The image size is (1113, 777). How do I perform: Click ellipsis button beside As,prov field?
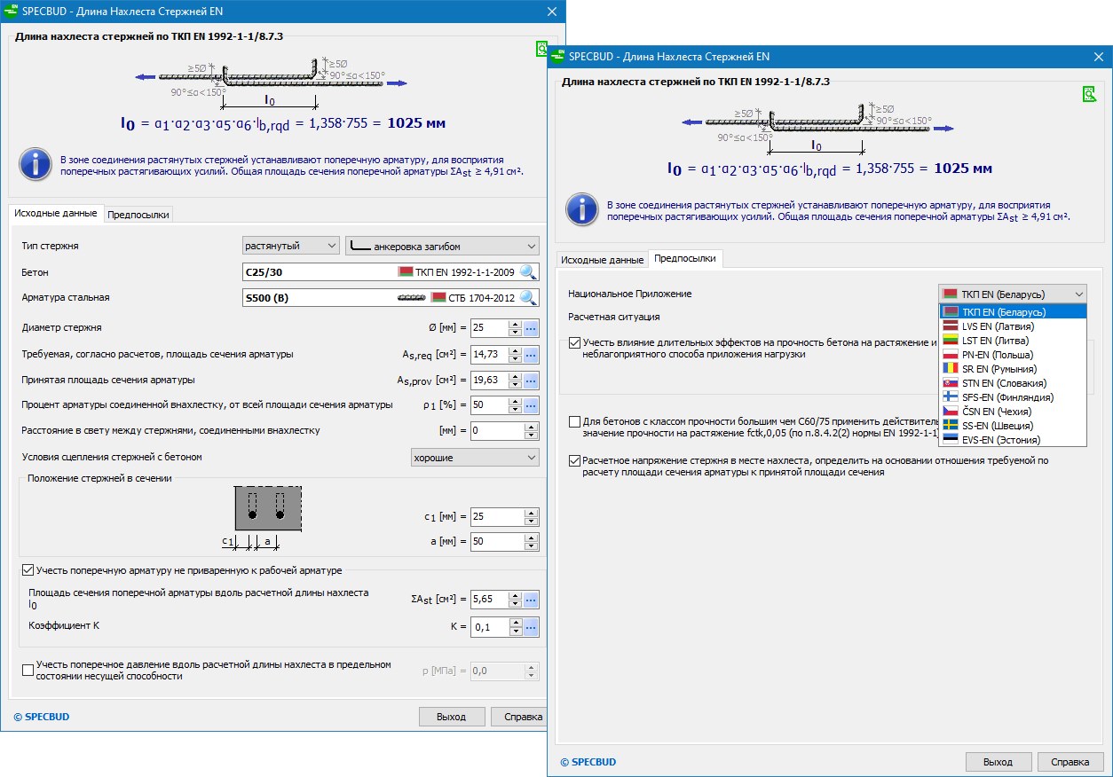[x=531, y=381]
